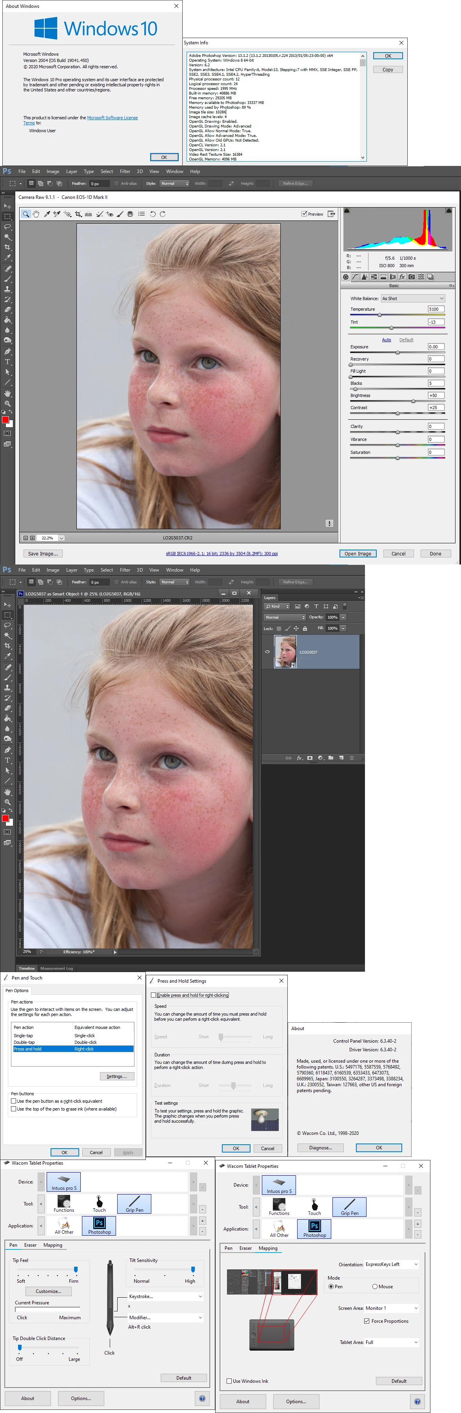Select Lasso tool in lower Photoshop toolbox
This screenshot has height=1413, width=461.
click(8, 625)
